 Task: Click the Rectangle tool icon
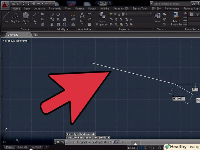click(x=42, y=14)
